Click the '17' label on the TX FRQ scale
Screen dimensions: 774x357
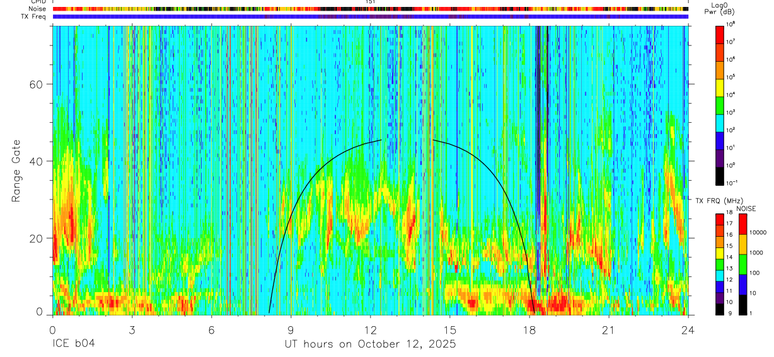click(731, 224)
